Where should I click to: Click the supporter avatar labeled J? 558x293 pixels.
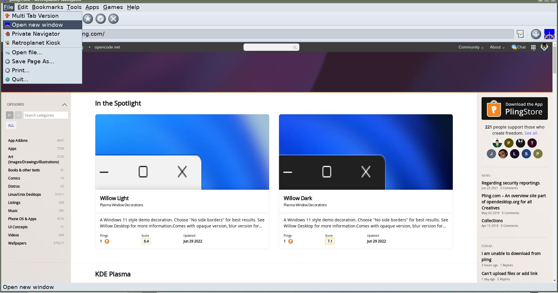click(491, 154)
